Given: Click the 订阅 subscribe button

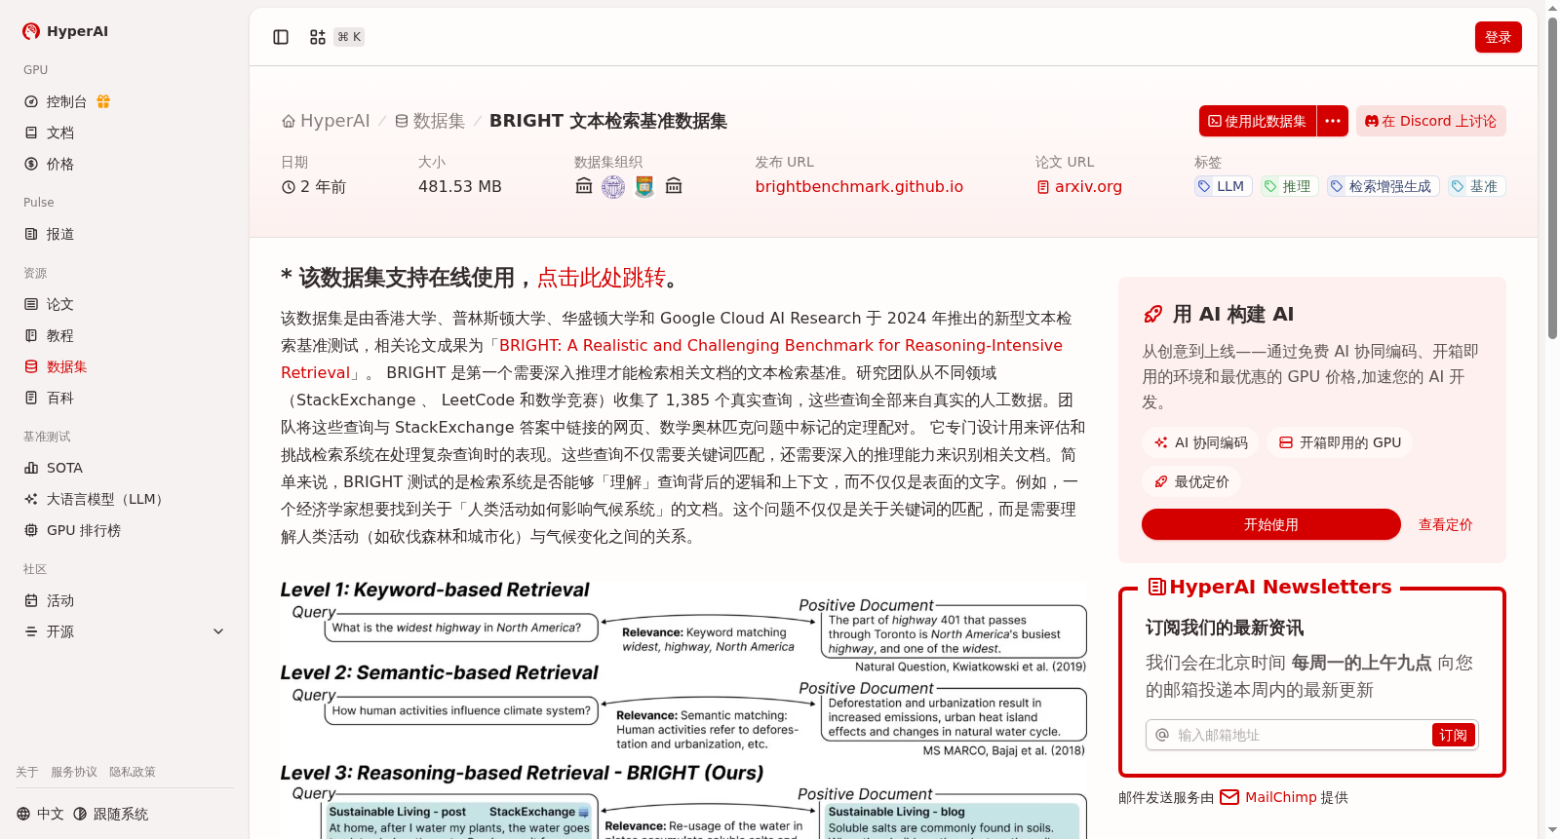Looking at the screenshot, I should pyautogui.click(x=1453, y=735).
